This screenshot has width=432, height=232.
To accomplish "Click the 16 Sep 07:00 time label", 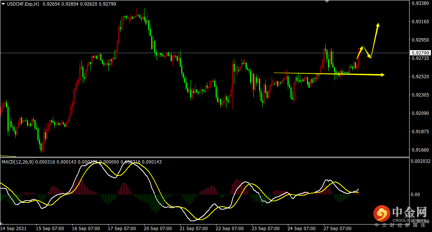I will point(86,228).
